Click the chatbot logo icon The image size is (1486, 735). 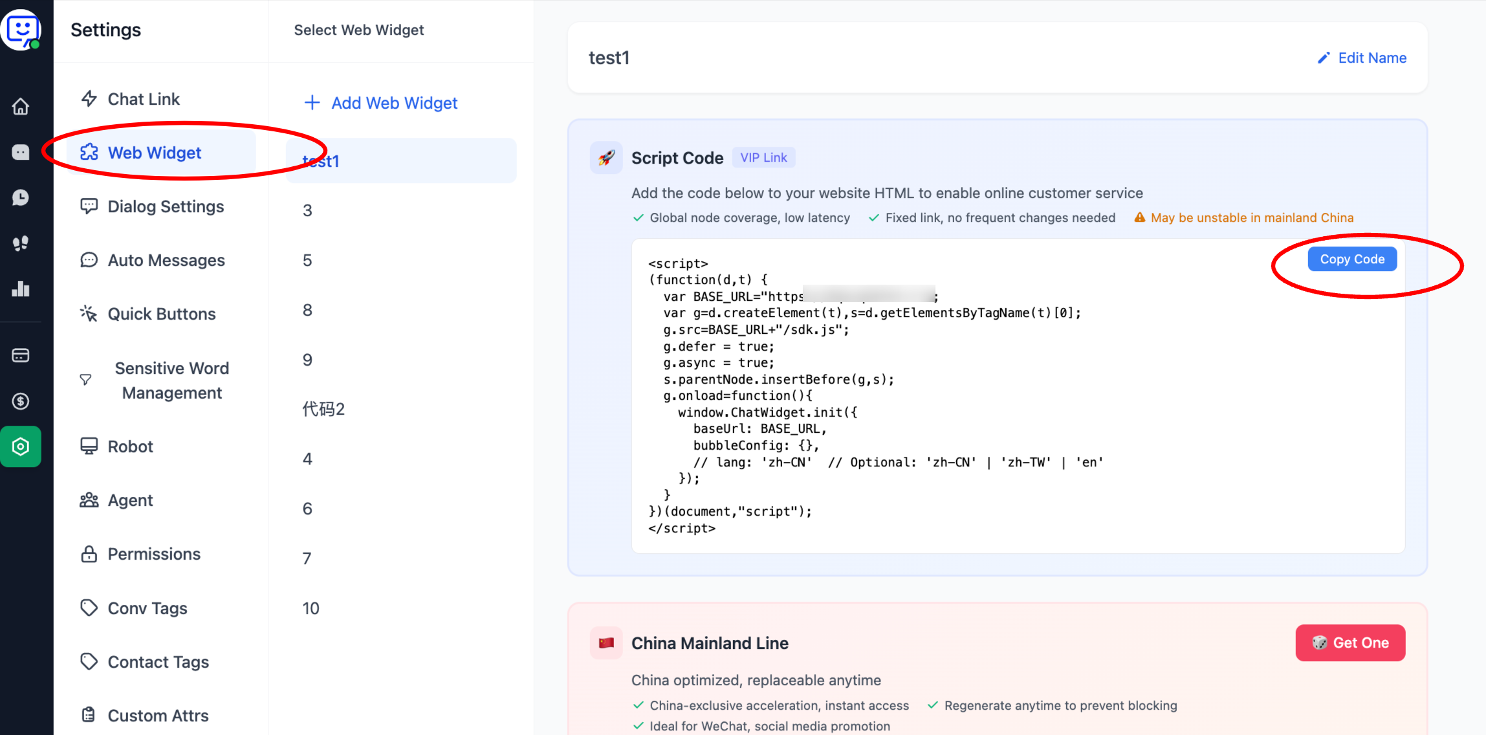21,29
